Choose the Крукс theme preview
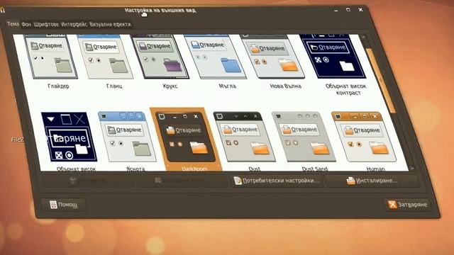The image size is (454, 255). [160, 57]
